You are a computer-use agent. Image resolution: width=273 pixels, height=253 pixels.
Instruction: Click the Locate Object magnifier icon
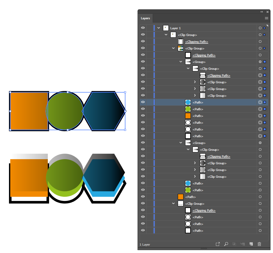coord(226,244)
